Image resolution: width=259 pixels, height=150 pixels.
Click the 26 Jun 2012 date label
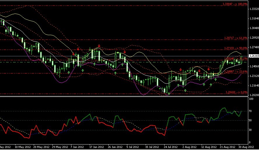tap(115, 147)
